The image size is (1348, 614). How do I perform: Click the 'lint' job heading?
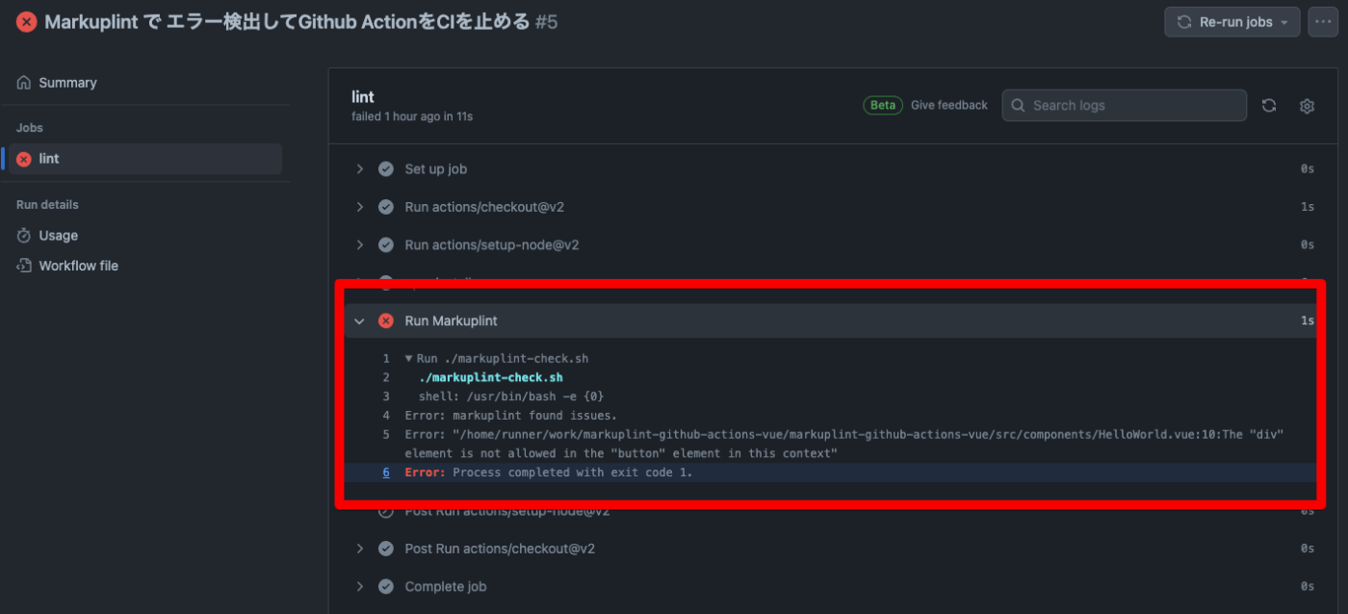point(363,97)
